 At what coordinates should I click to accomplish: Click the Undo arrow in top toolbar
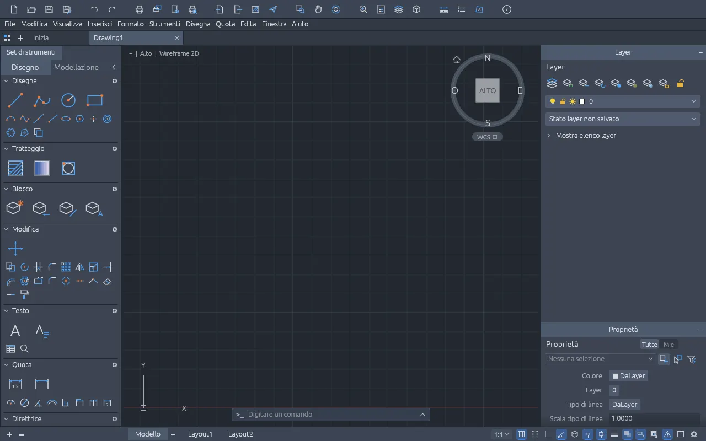(94, 9)
